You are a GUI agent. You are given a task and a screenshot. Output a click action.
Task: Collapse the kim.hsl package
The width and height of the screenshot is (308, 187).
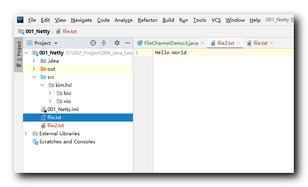click(42, 85)
